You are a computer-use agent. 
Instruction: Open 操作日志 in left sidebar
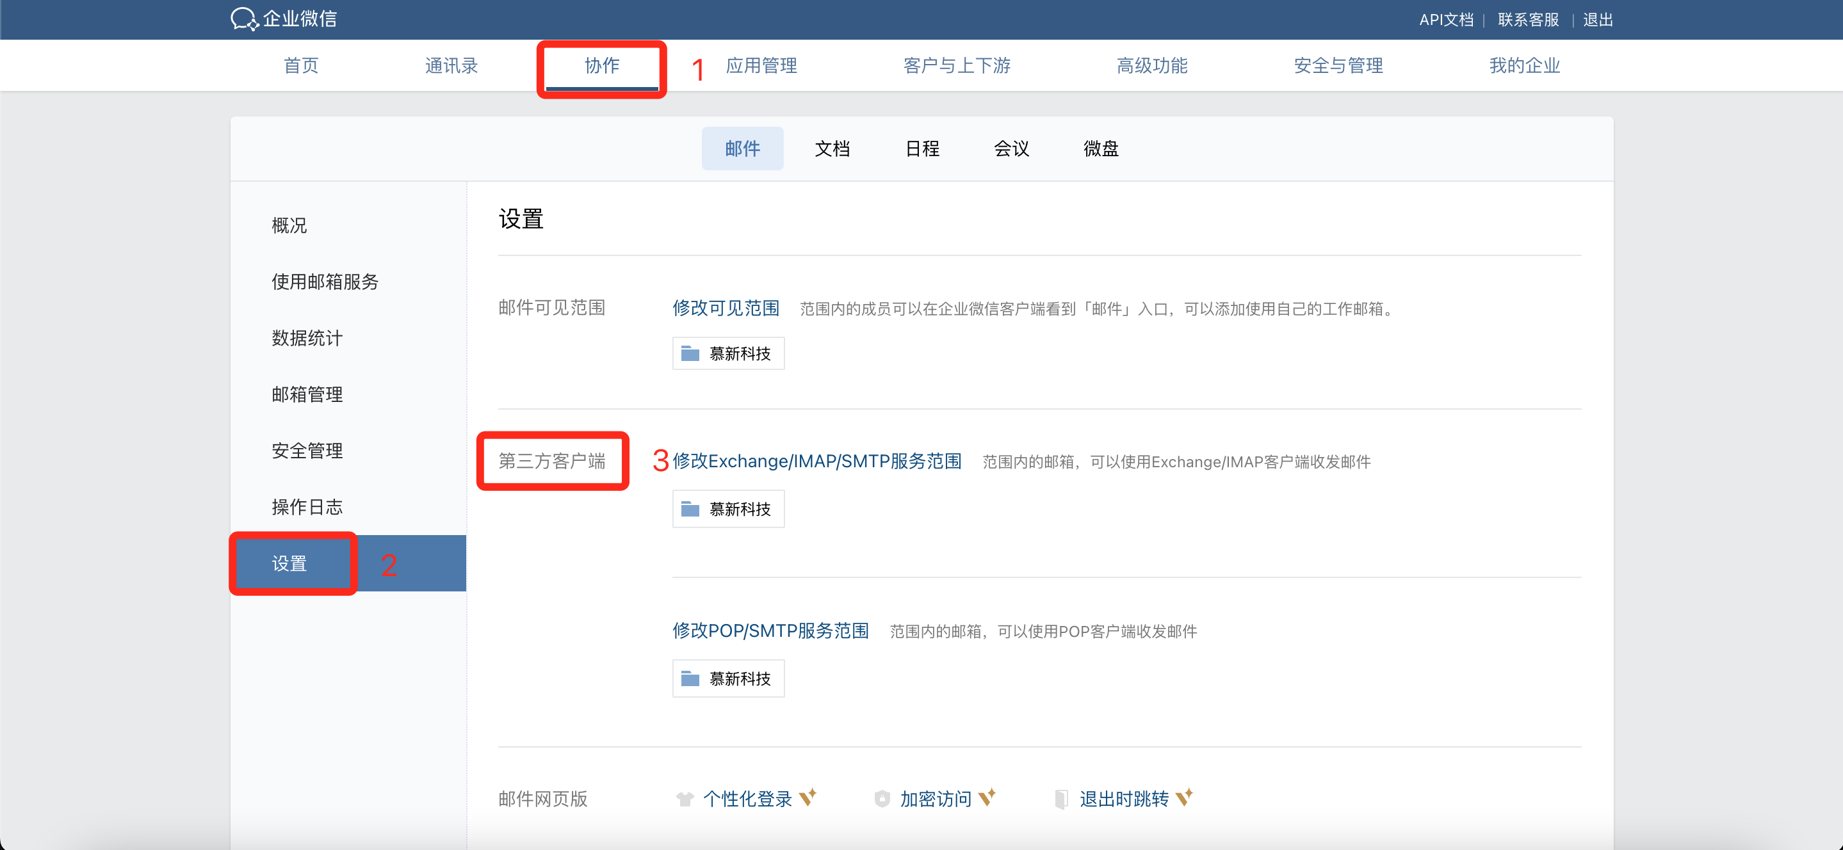pyautogui.click(x=307, y=507)
